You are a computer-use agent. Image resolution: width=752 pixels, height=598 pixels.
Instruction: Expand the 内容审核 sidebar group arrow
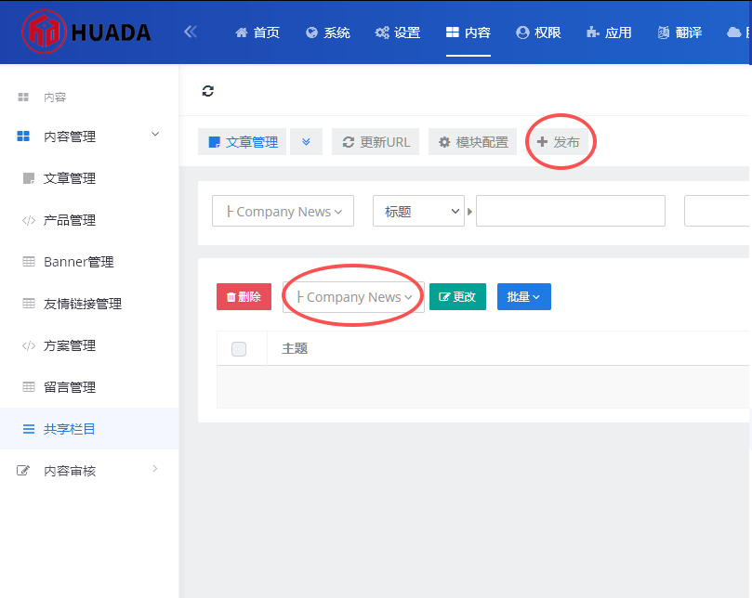tap(155, 469)
